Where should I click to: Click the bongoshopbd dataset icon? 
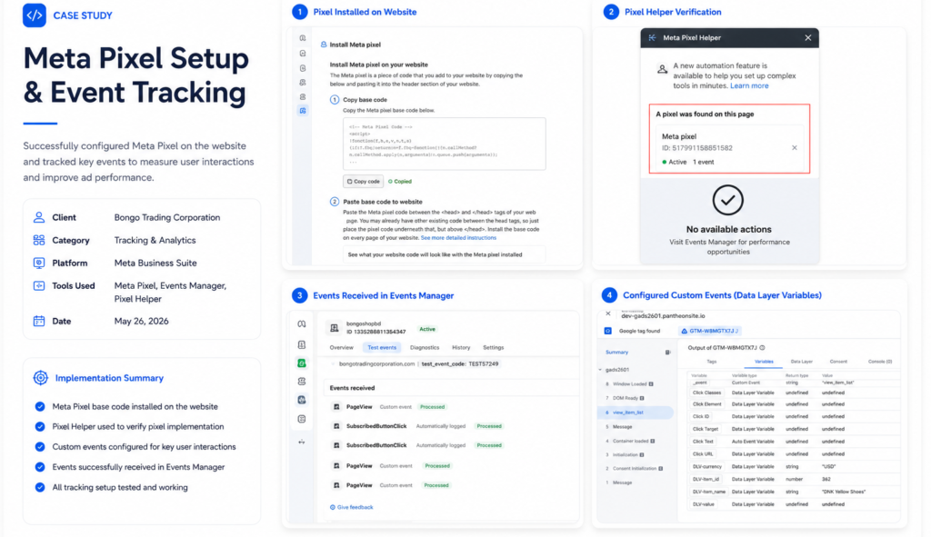click(x=335, y=327)
